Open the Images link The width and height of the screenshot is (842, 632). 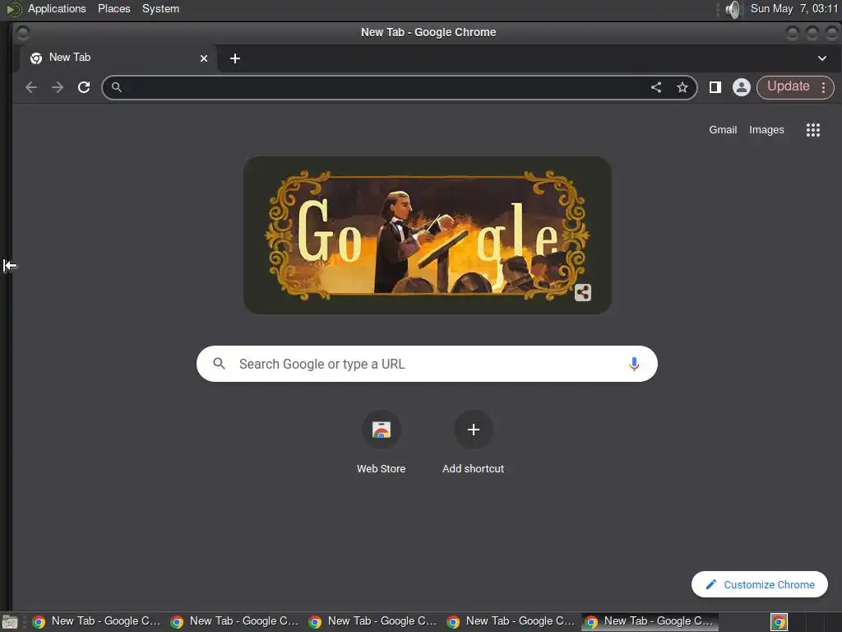pyautogui.click(x=766, y=129)
